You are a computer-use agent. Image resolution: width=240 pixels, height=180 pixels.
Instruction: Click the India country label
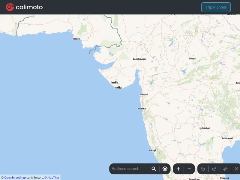[115, 82]
